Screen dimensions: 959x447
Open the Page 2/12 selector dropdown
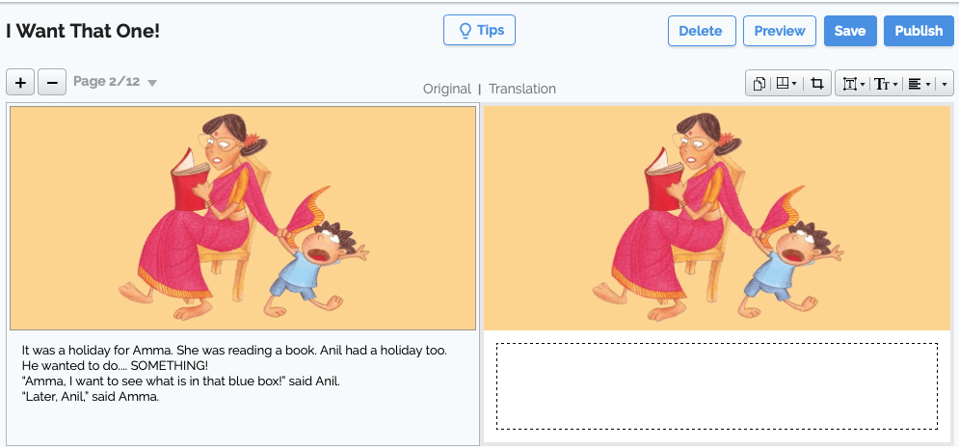(115, 82)
